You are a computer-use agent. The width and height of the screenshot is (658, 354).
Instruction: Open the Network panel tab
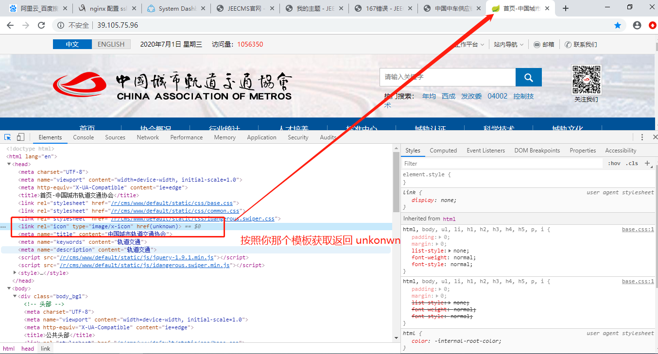coord(148,137)
